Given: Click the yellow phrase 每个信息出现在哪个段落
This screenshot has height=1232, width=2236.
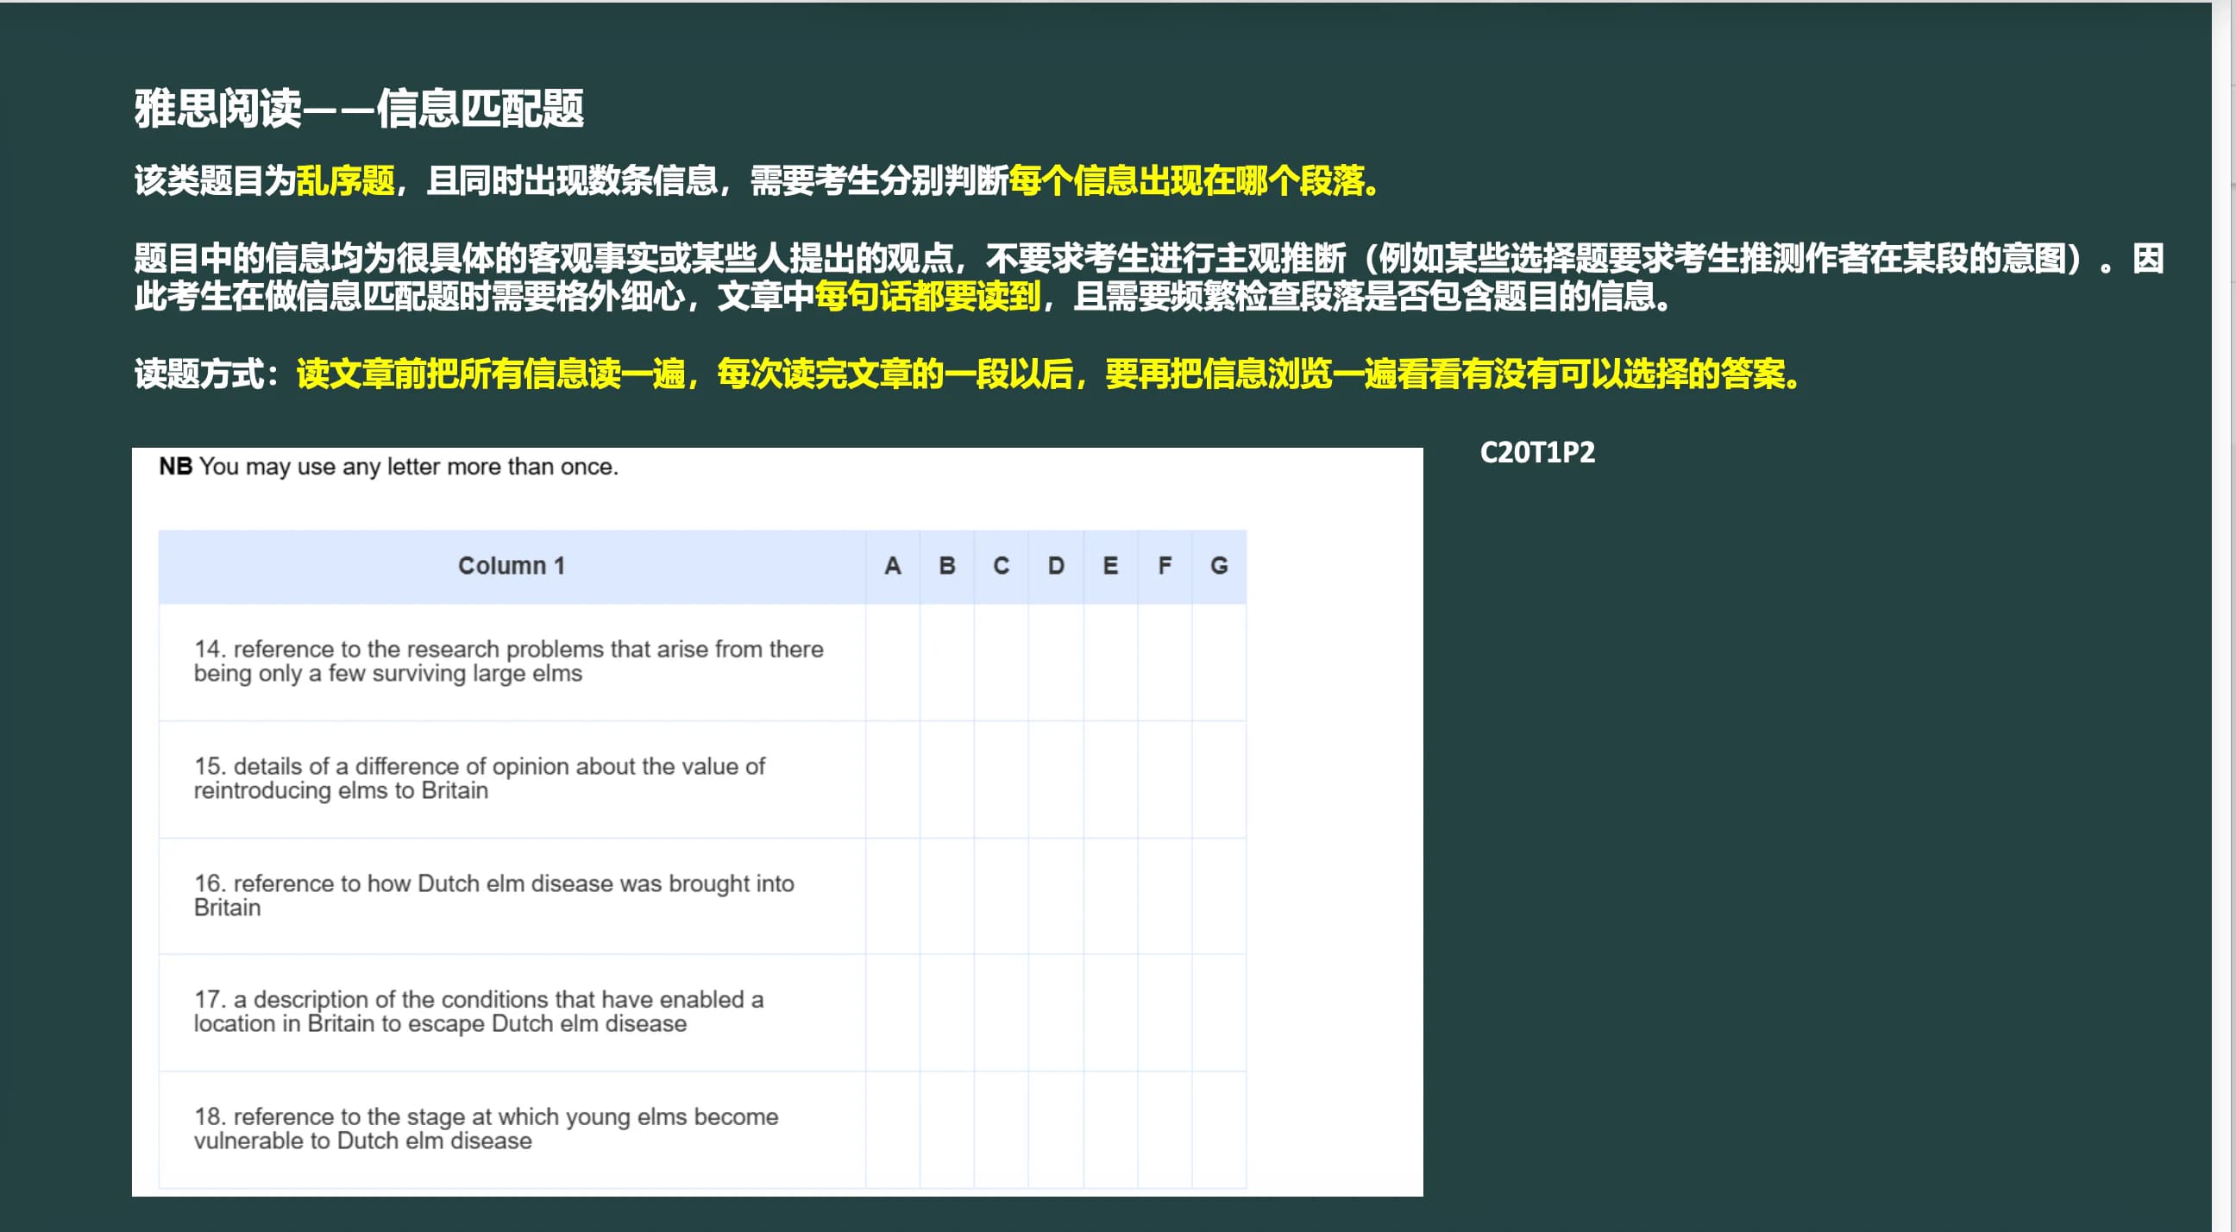Looking at the screenshot, I should click(x=1186, y=180).
